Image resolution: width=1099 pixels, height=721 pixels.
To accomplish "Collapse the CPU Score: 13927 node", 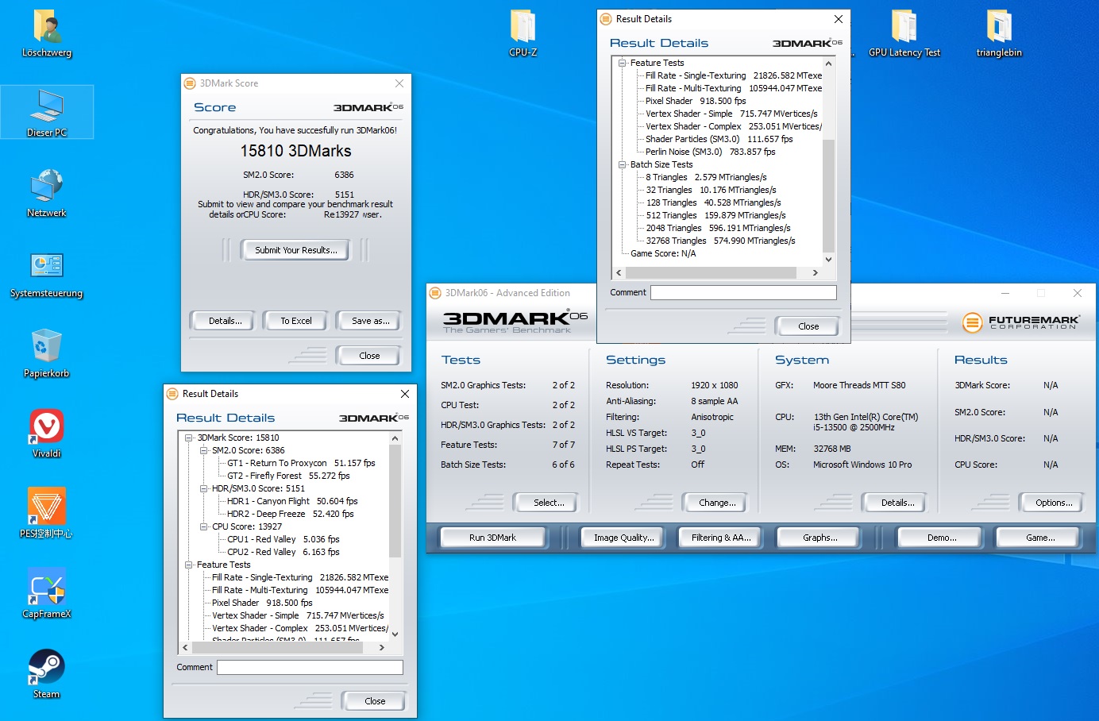I will coord(203,526).
